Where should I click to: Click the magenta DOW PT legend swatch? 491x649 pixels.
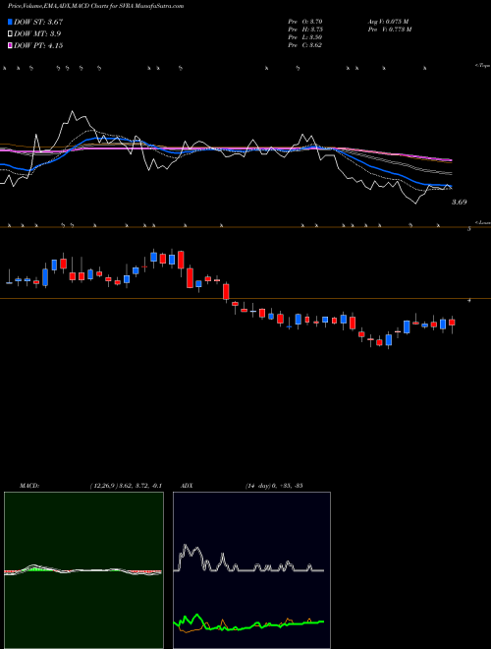tap(10, 46)
